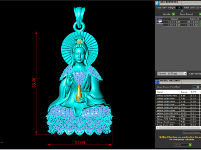The image size is (201, 150).
Task: Click the 35.16 height dimension label
Action: coord(34,82)
